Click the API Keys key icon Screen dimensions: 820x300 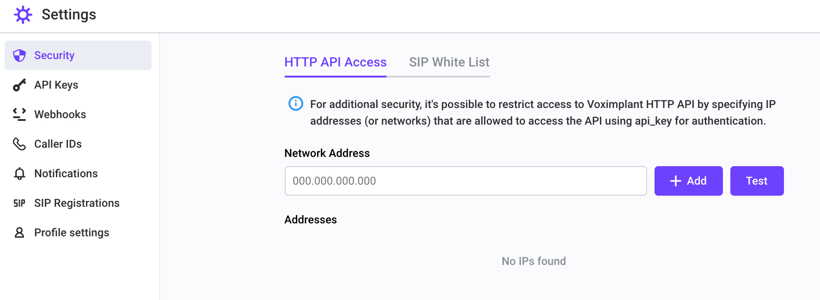pyautogui.click(x=19, y=85)
